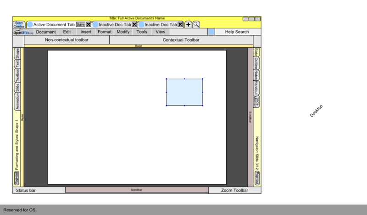This screenshot has height=215, width=367.
Task: Click the OpenOffice.org logo
Action: (23, 32)
